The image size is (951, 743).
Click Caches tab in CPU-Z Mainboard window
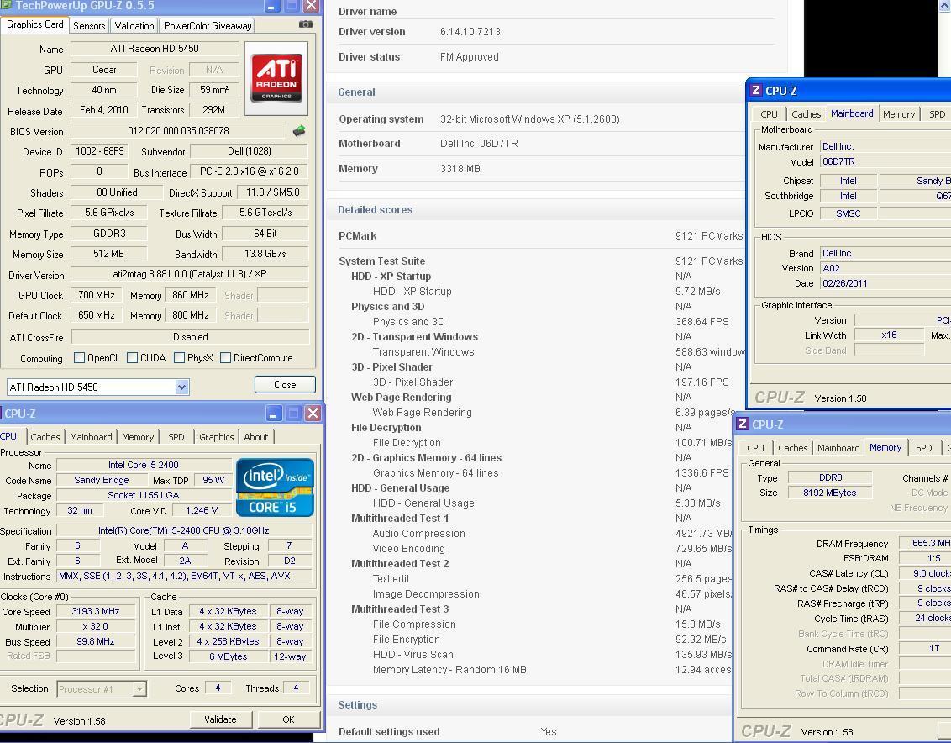coord(806,114)
